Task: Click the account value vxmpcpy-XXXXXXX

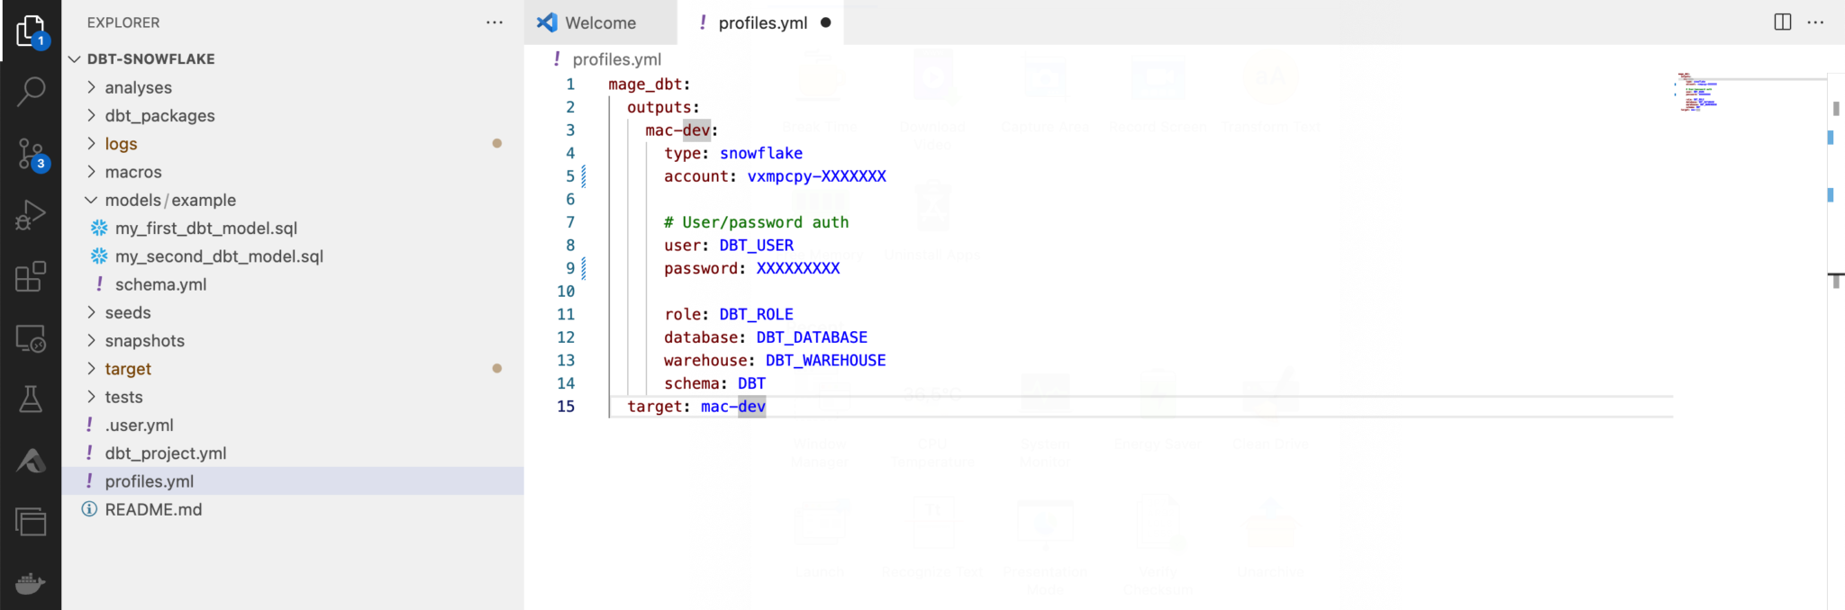Action: click(x=817, y=175)
